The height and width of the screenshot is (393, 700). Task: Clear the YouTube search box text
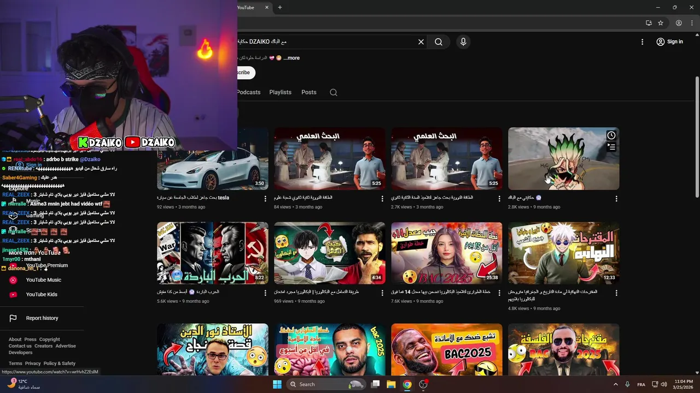(421, 42)
